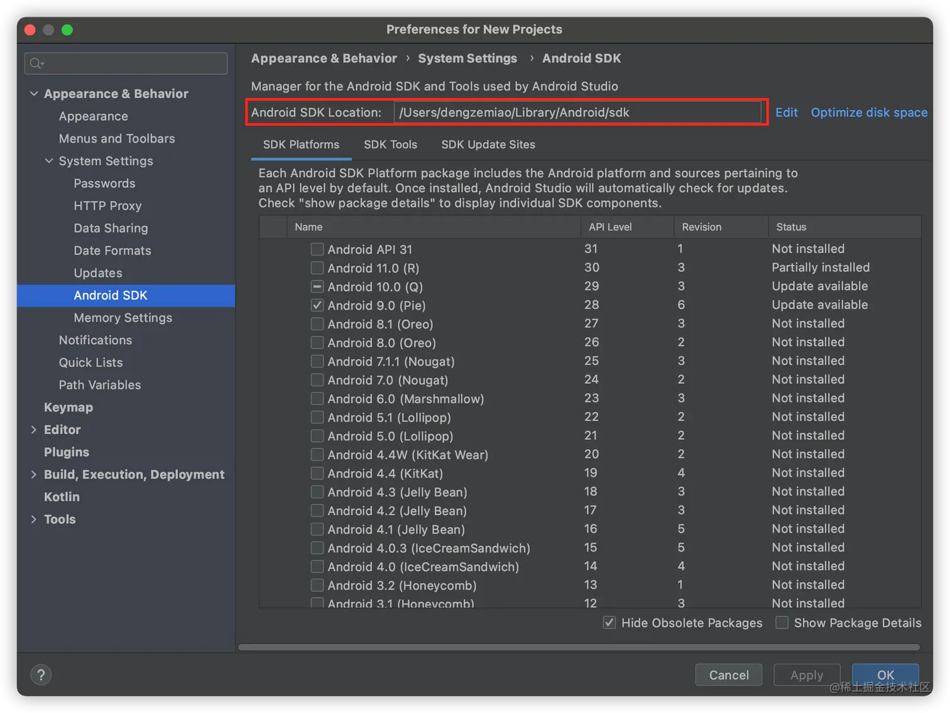950x713 pixels.
Task: Click the help question mark icon
Action: (x=41, y=675)
